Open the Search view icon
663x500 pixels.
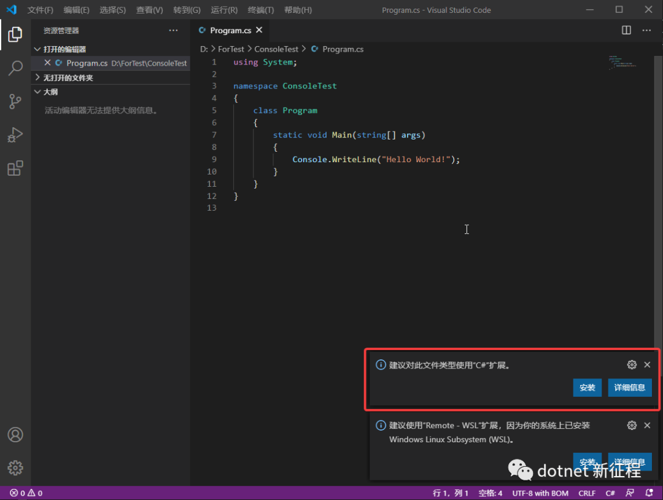coord(15,68)
